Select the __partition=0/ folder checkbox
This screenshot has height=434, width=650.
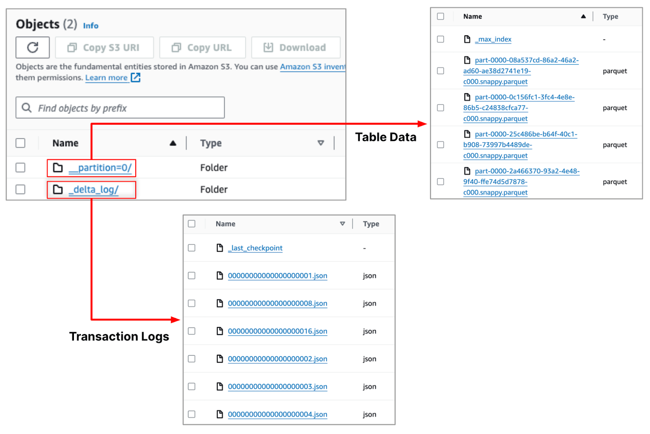pyautogui.click(x=20, y=168)
